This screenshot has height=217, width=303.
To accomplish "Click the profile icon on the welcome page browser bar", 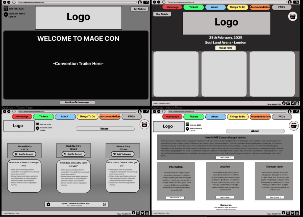I will point(140,2).
